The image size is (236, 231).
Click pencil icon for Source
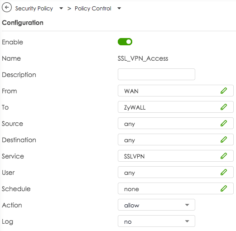click(x=224, y=123)
